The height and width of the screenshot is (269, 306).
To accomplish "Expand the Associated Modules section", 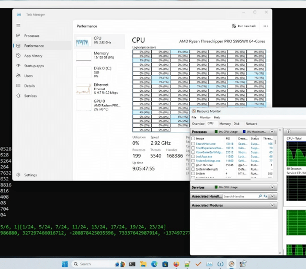I will click(x=272, y=205).
